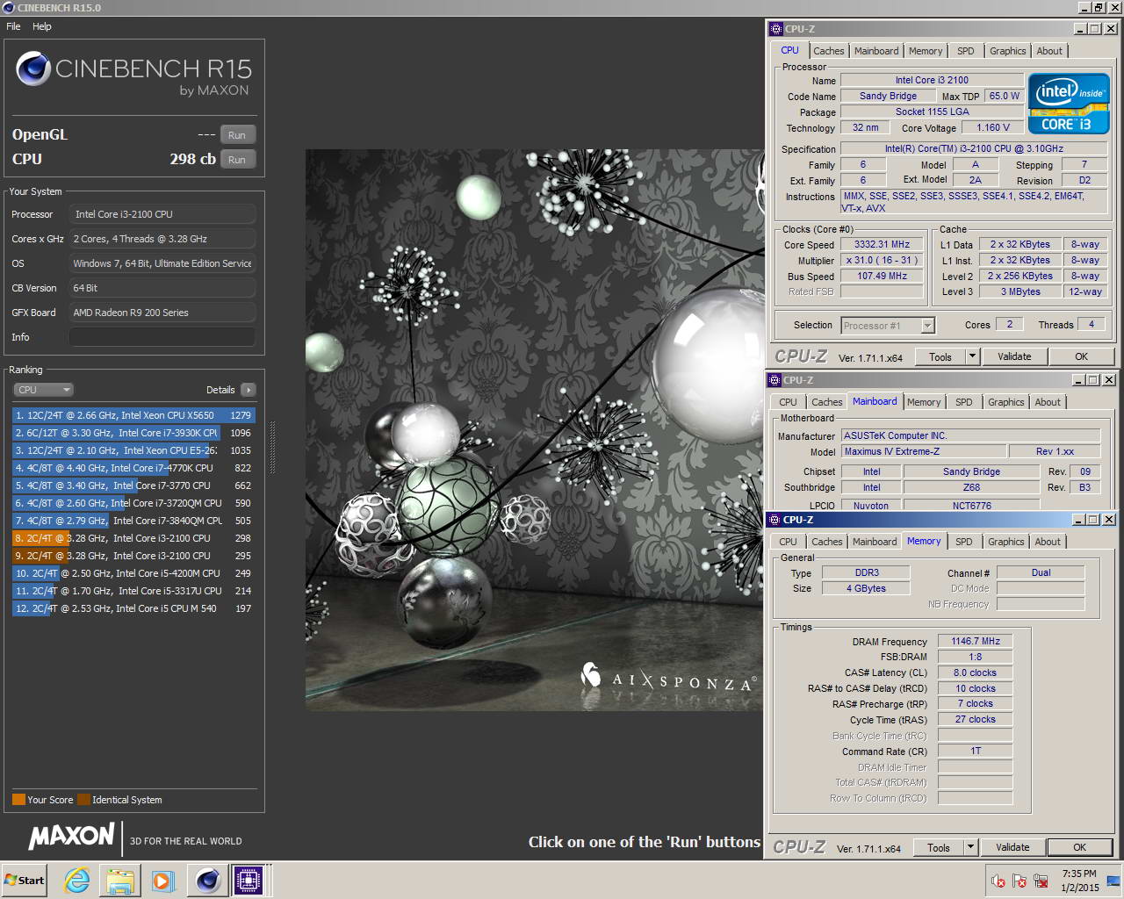The height and width of the screenshot is (899, 1124).
Task: Open the File menu in Cinebench
Action: 13,26
